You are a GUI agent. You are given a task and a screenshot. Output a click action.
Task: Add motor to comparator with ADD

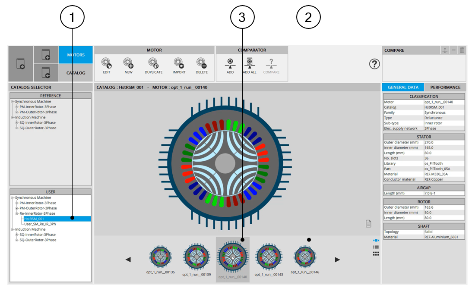click(230, 64)
